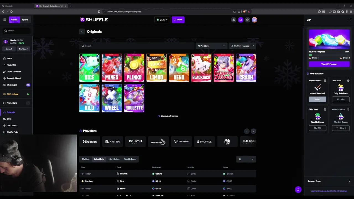Bookmark this page in address bar

[x=99, y=12]
